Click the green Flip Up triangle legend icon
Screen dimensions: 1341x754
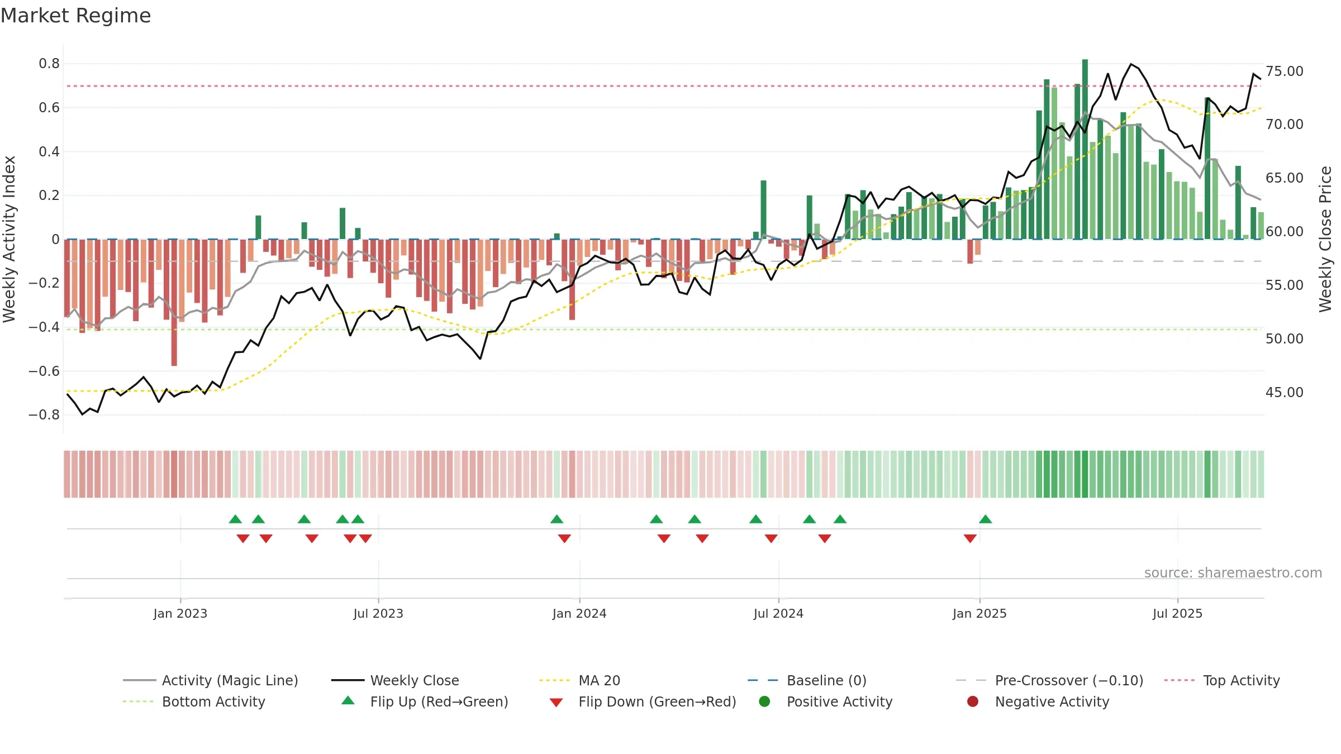pyautogui.click(x=348, y=700)
